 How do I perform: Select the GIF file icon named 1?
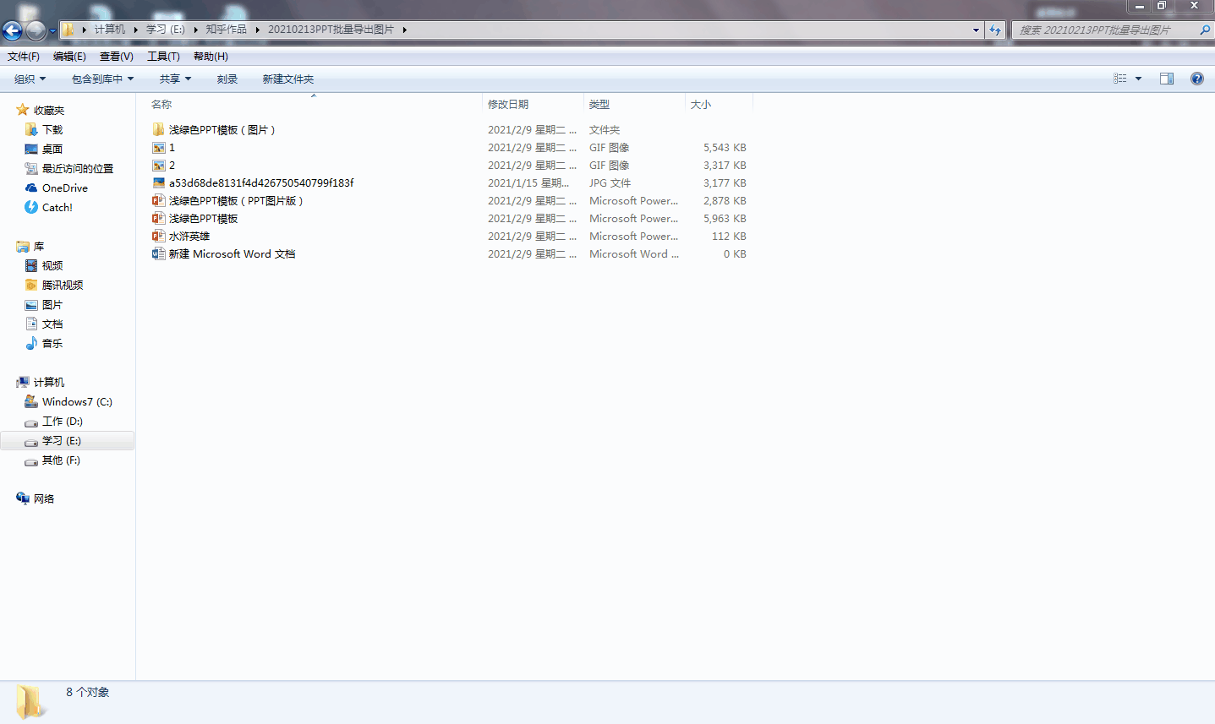click(158, 148)
